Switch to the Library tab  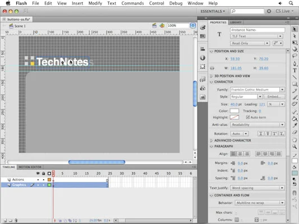(236, 22)
